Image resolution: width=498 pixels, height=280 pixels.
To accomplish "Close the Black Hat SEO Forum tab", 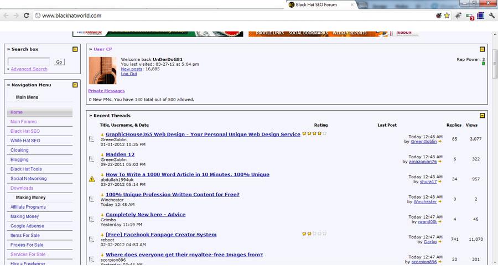I will coord(352,5).
